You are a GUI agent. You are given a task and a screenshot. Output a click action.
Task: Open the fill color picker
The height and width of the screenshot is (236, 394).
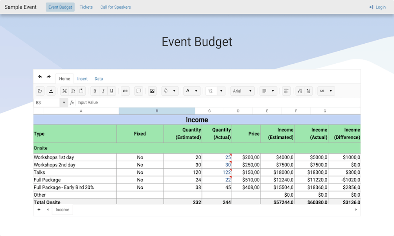170,91
